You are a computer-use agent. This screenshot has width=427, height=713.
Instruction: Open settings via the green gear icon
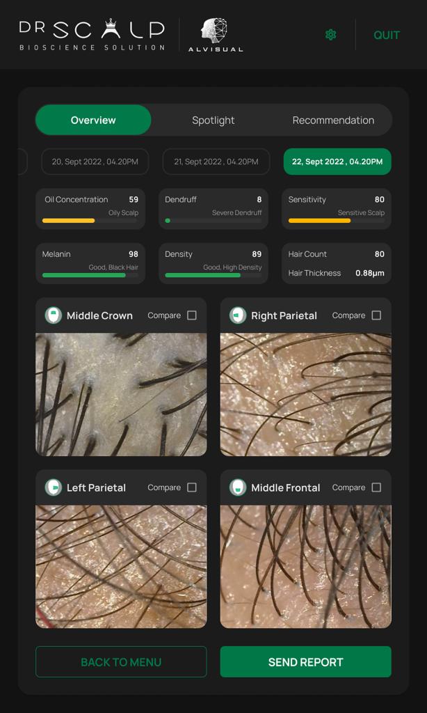click(331, 35)
